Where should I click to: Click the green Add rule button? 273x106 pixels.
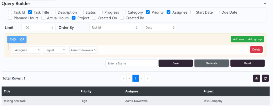[x=238, y=39]
